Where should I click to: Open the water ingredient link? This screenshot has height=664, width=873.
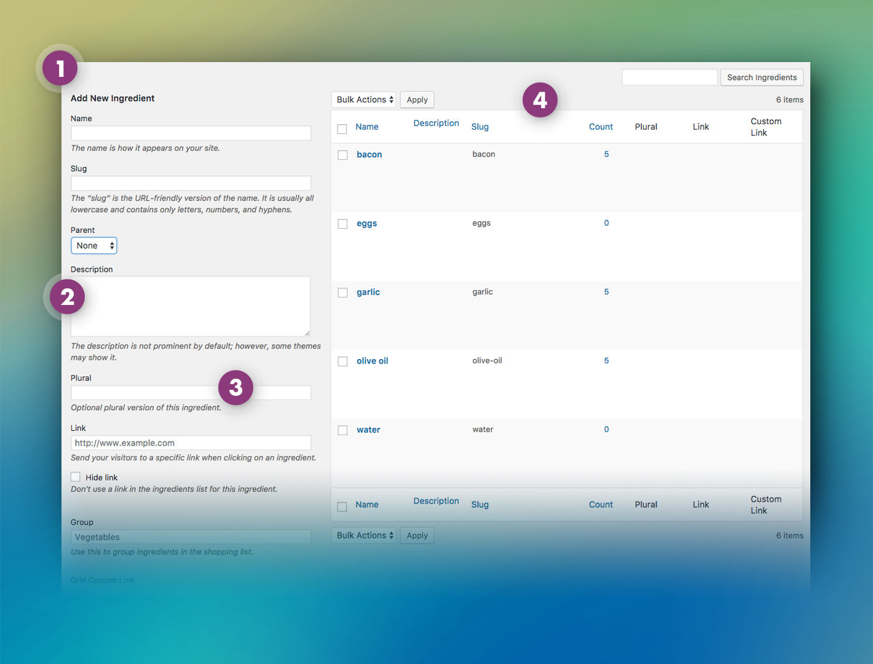(x=368, y=430)
